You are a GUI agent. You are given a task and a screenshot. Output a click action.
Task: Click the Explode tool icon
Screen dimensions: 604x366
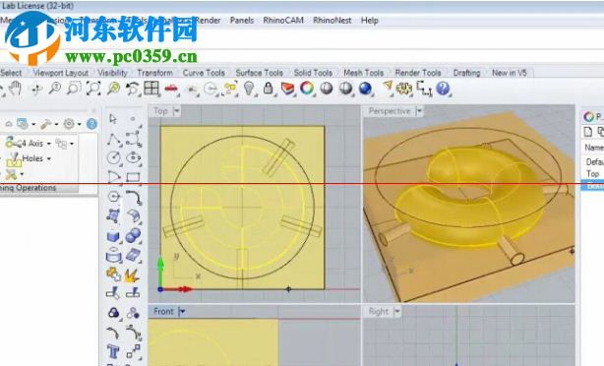point(133,275)
